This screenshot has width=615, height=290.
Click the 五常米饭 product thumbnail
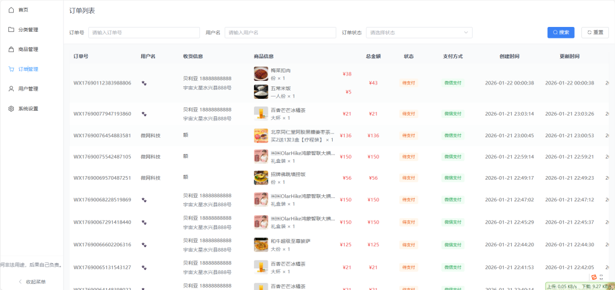click(x=261, y=92)
